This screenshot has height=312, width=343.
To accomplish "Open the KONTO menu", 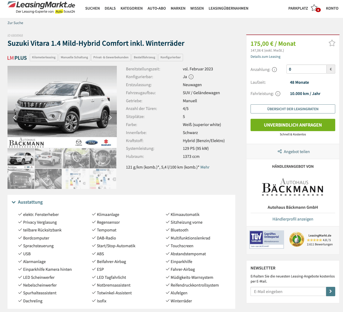I will (x=332, y=8).
